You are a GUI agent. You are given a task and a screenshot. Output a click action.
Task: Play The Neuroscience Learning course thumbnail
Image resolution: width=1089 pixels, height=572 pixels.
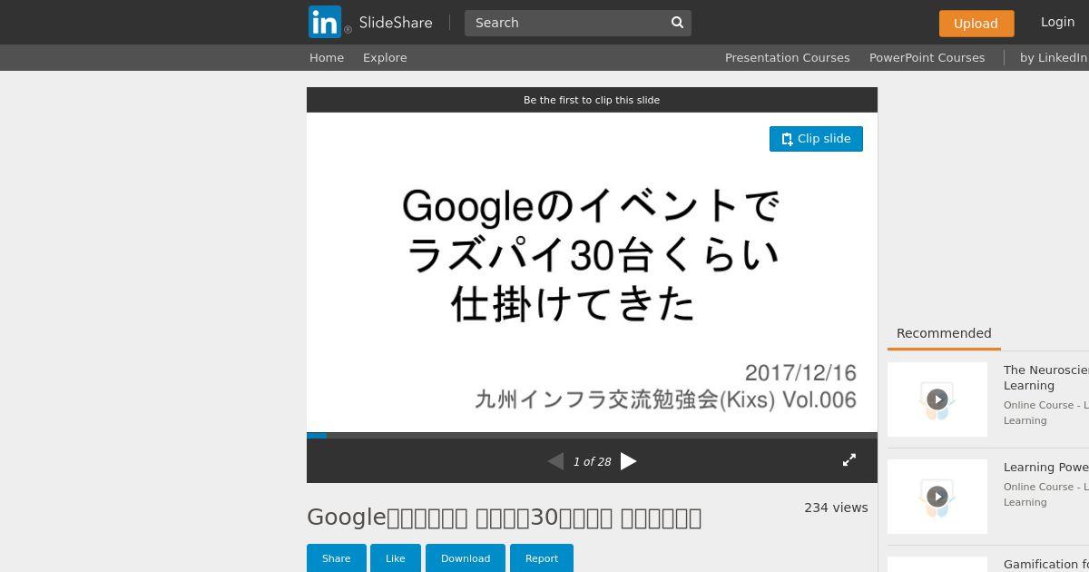pos(937,399)
